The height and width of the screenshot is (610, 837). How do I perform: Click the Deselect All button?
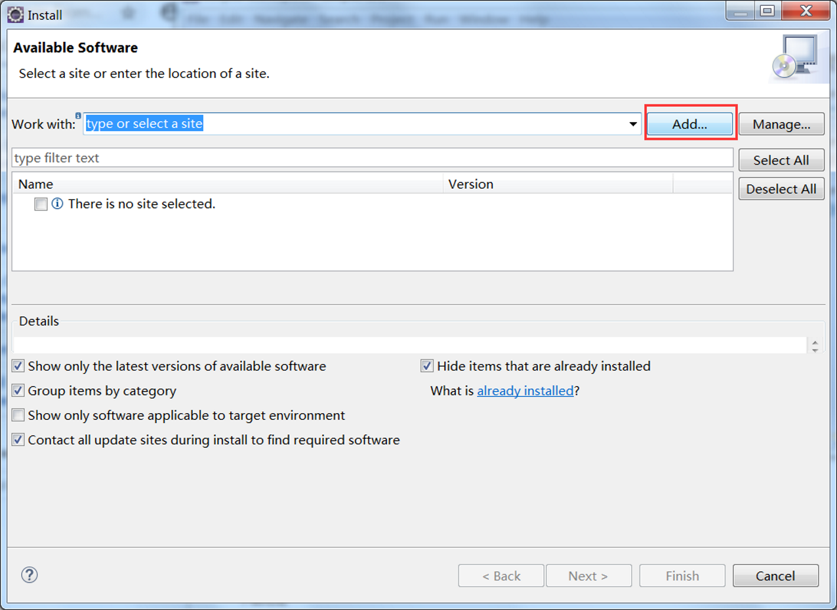click(x=781, y=189)
